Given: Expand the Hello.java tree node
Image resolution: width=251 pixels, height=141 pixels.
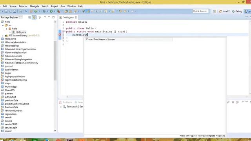Looking at the screenshot, I should tap(10, 32).
